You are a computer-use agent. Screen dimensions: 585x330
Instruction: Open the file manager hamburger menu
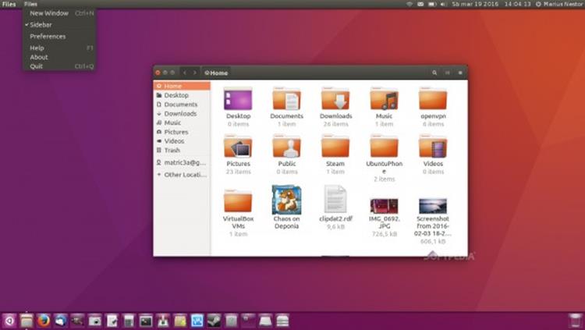tap(460, 73)
